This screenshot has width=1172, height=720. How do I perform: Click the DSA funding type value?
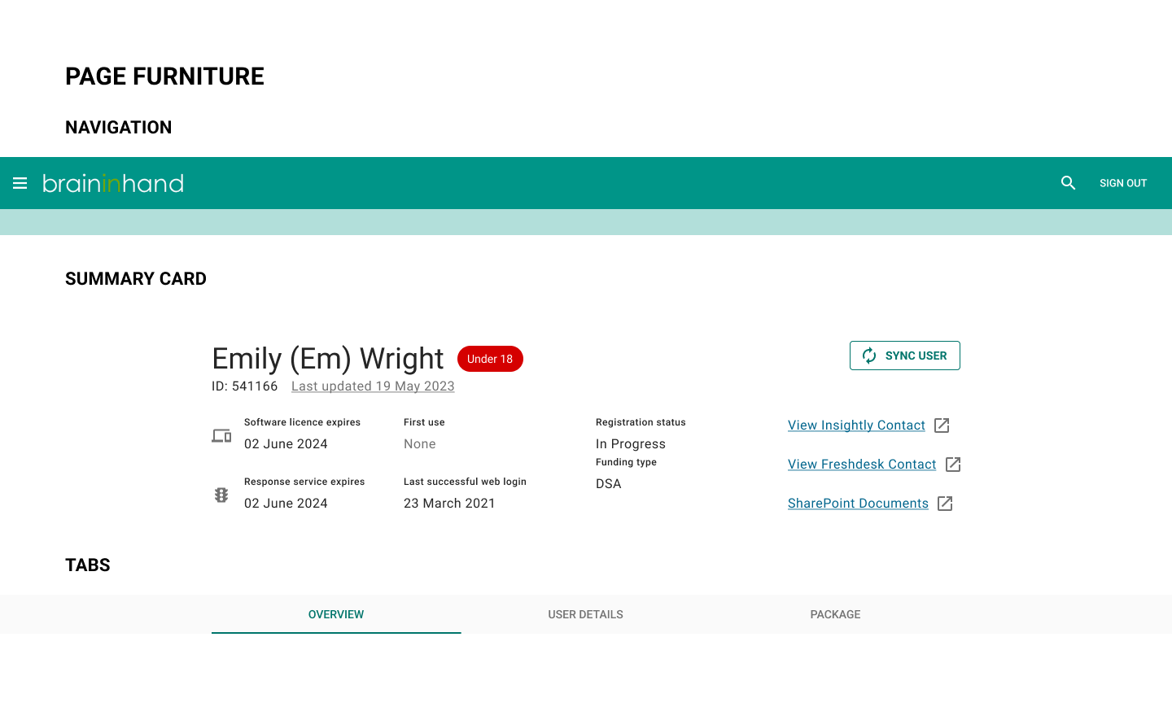(609, 484)
